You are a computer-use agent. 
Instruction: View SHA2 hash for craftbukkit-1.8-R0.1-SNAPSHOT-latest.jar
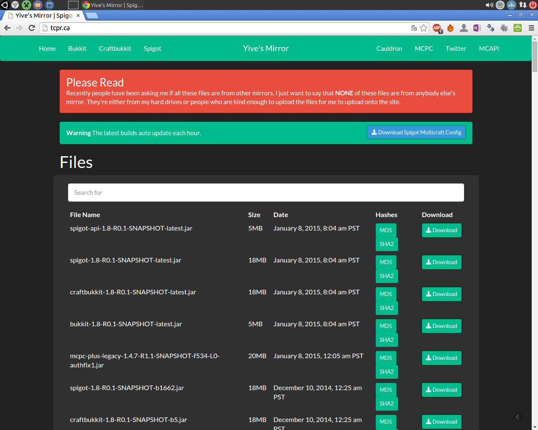click(x=386, y=308)
